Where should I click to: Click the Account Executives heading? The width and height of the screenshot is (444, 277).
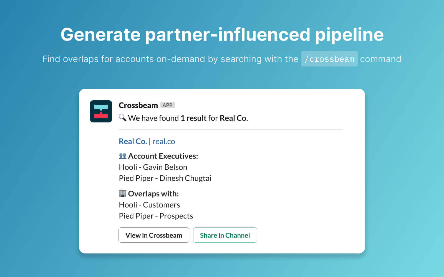click(x=163, y=156)
